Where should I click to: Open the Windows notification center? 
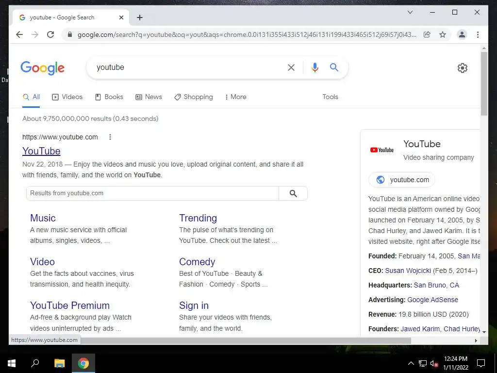coord(481,363)
